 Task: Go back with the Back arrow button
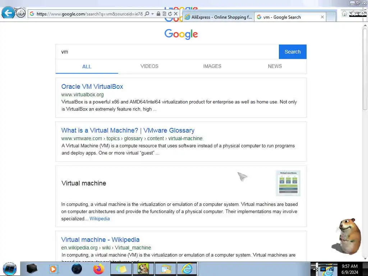pyautogui.click(x=8, y=13)
